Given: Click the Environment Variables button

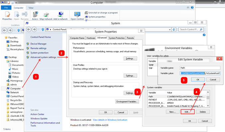Looking at the screenshot, I should tap(127, 101).
